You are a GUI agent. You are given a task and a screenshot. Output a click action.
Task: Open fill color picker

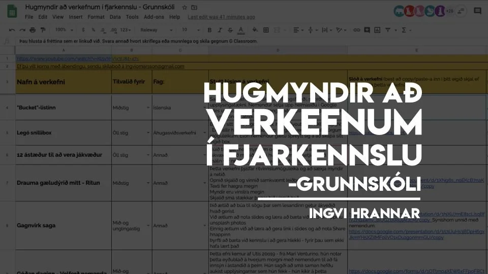255,30
